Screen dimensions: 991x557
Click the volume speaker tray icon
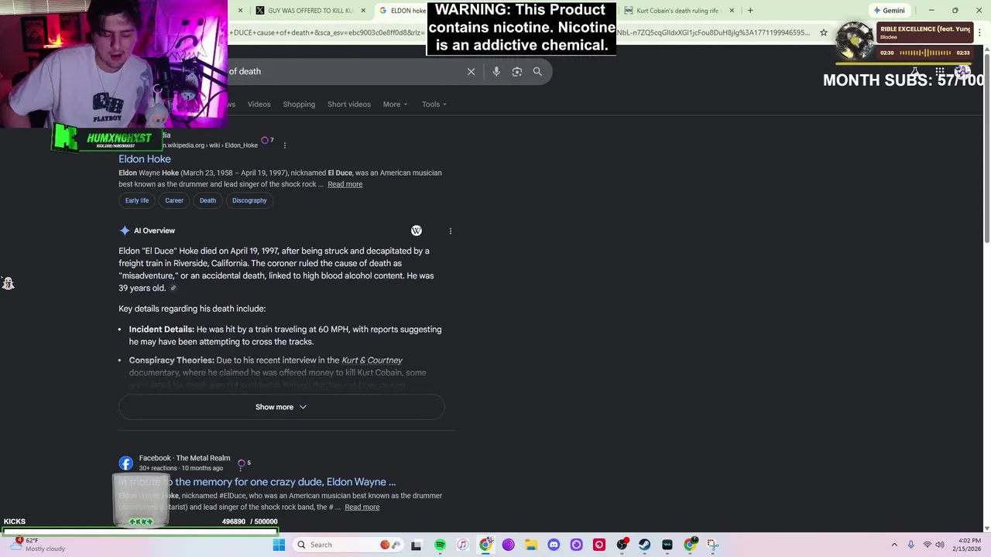940,545
